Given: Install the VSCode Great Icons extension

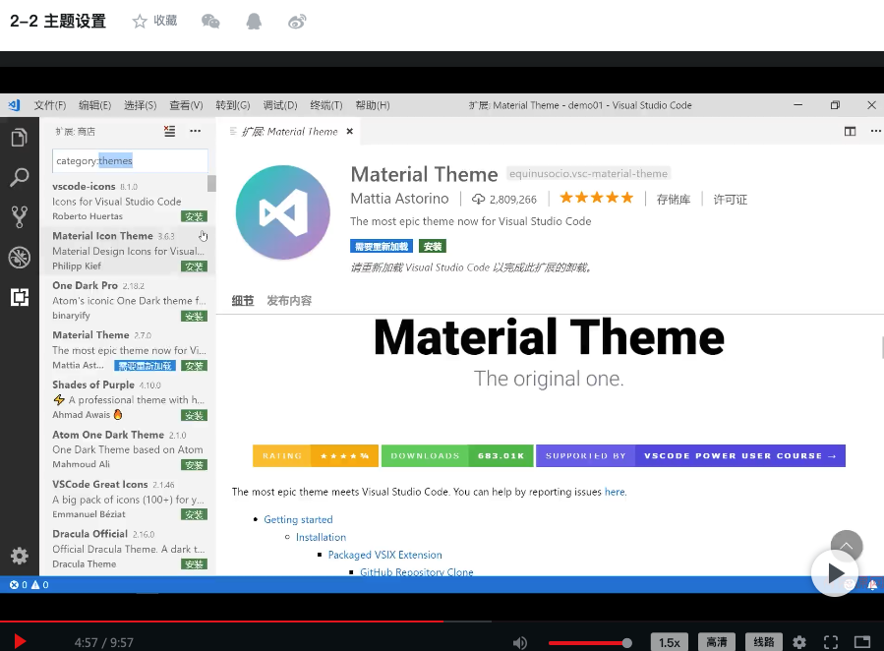Looking at the screenshot, I should point(194,514).
